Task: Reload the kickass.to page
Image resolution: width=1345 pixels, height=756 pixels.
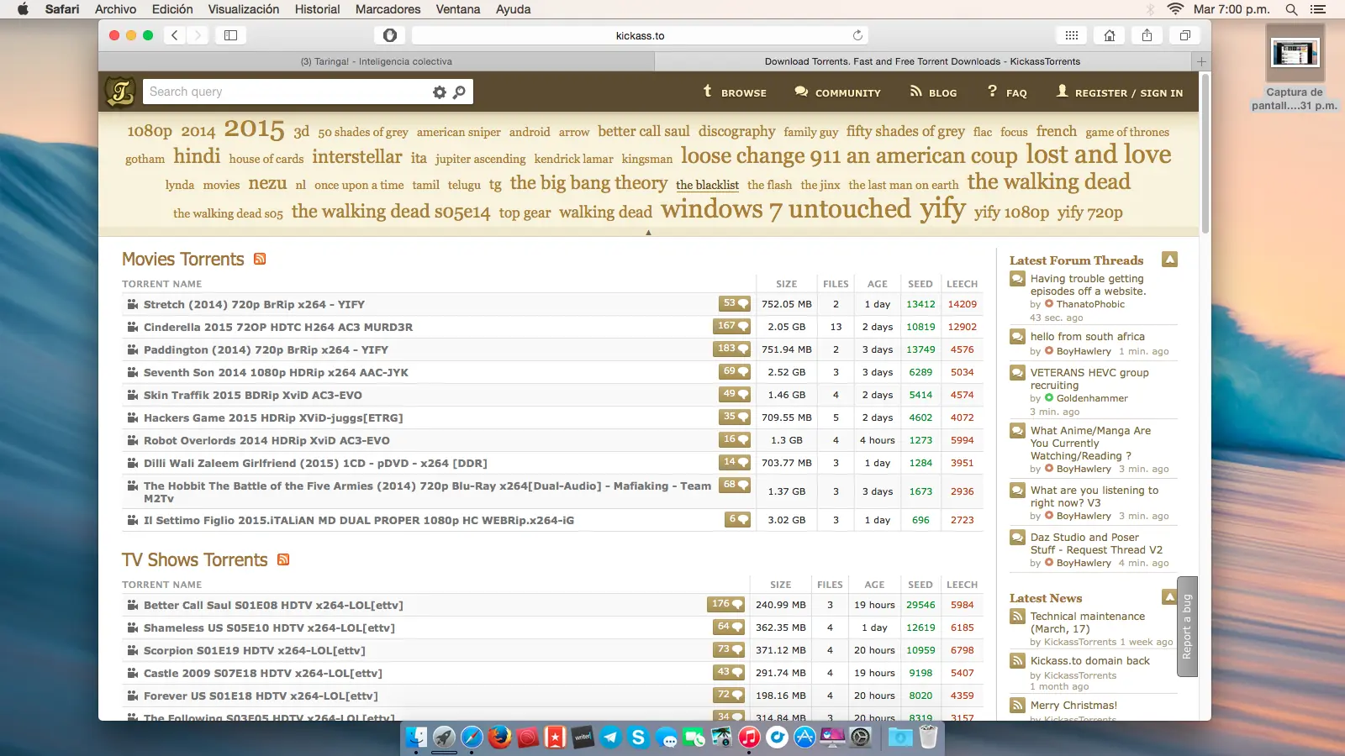Action: point(857,35)
